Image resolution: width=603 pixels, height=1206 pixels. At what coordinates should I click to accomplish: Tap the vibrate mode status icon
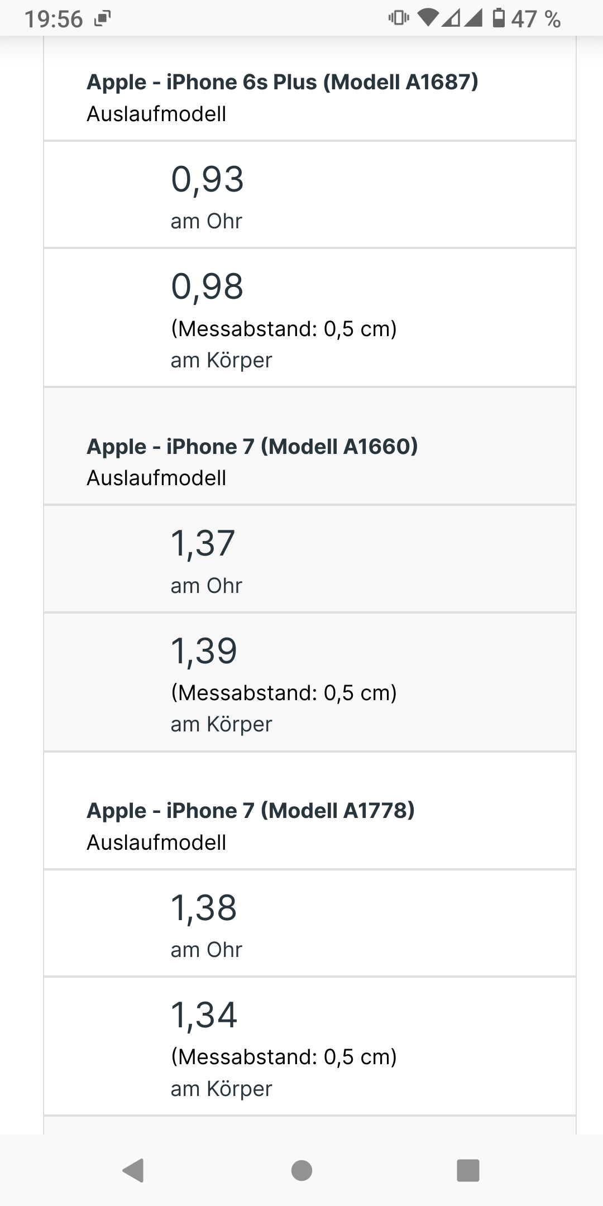[x=398, y=18]
